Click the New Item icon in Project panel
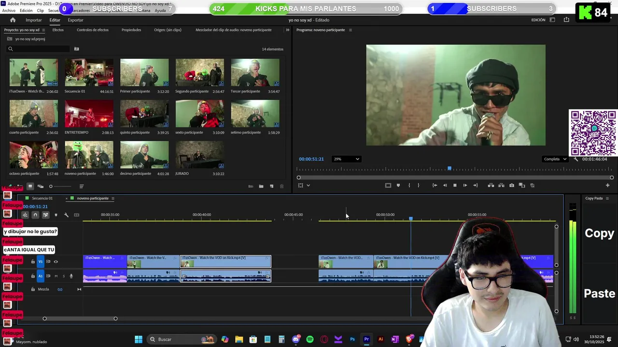Viewport: 618px width, 347px height. pyautogui.click(x=271, y=186)
